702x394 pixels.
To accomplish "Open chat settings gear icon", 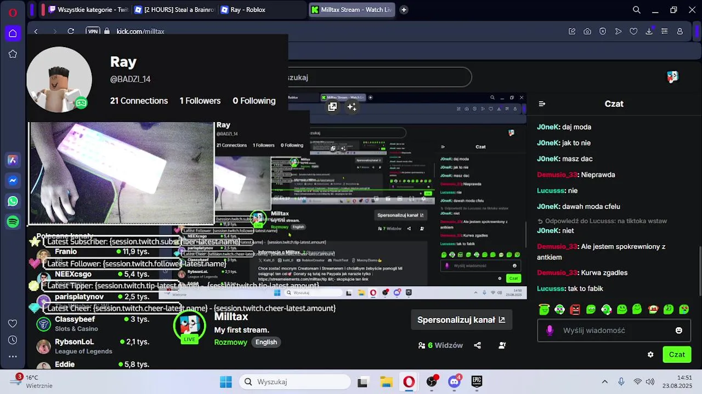I will click(x=650, y=355).
